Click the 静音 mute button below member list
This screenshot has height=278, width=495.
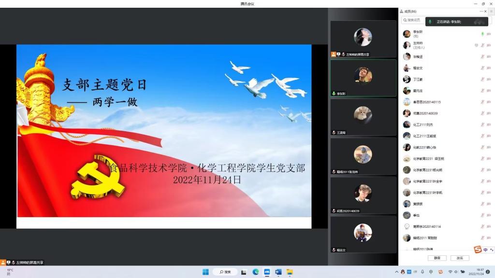click(x=437, y=258)
